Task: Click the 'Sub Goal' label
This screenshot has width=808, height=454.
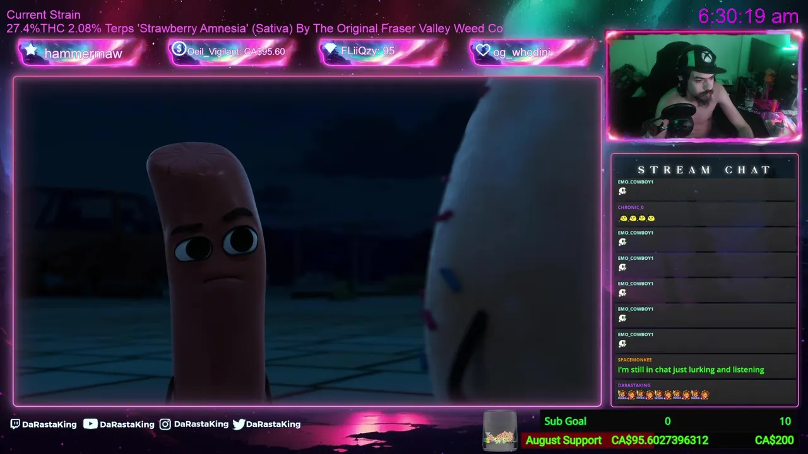Action: [x=565, y=421]
